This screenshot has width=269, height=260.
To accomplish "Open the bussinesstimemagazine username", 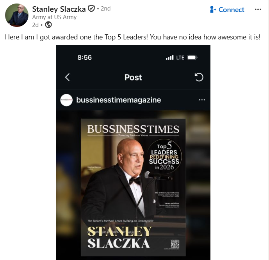I will (x=119, y=100).
